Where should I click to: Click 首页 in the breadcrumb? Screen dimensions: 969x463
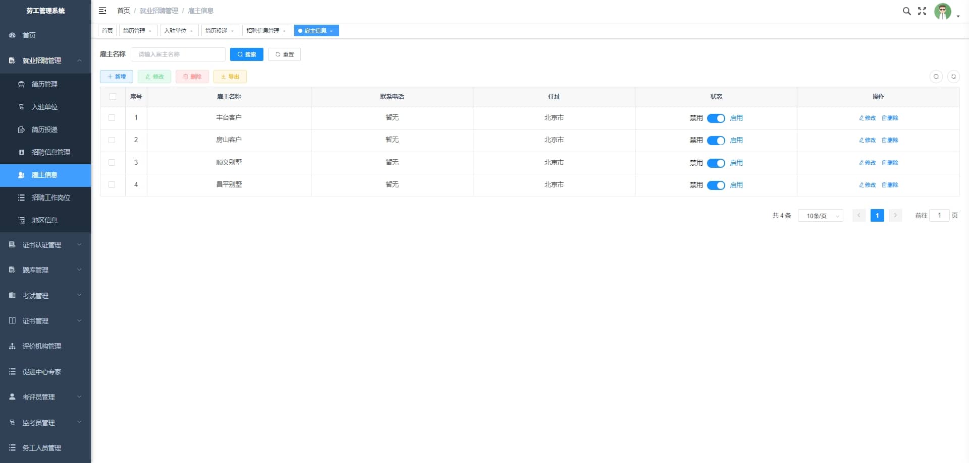click(124, 11)
